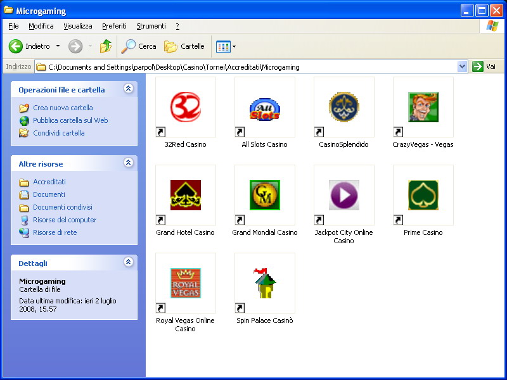Collapse the Altre risorse panel
Screen dimensions: 507x380
click(129, 163)
